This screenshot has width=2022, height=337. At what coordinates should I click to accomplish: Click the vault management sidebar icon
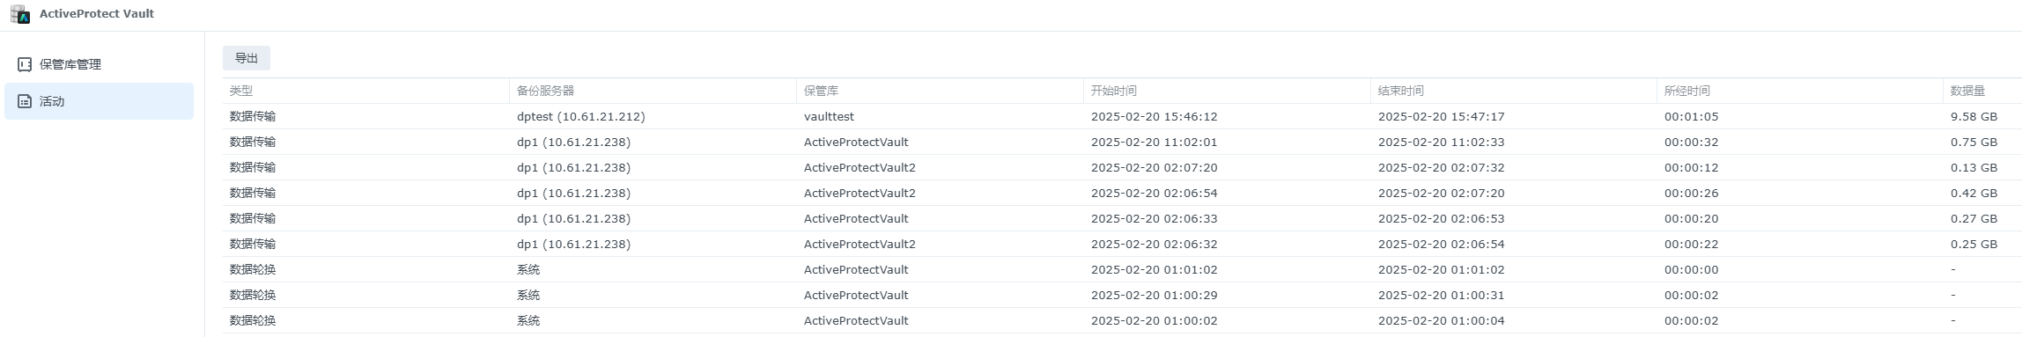[x=25, y=64]
